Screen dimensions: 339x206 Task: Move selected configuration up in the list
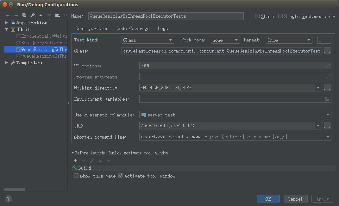point(41,15)
